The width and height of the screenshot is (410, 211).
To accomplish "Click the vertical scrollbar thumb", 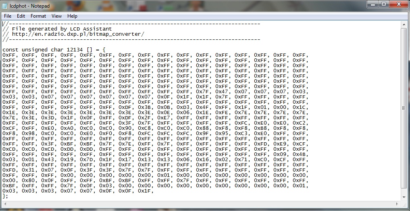I will (404, 109).
